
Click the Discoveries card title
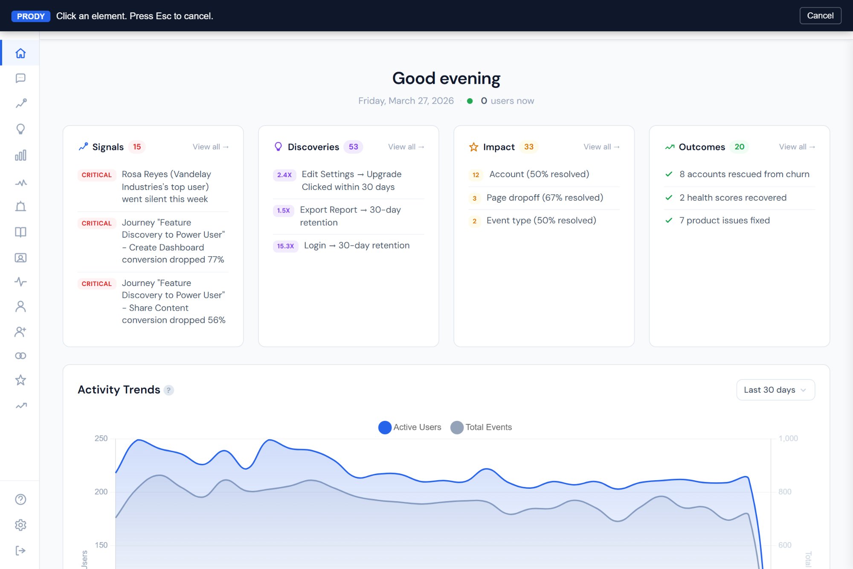coord(313,147)
